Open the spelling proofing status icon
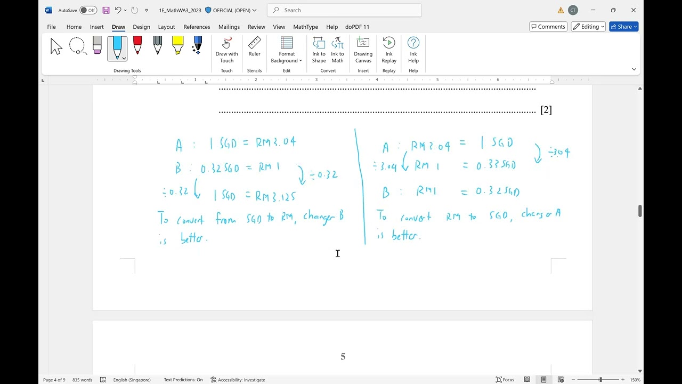The width and height of the screenshot is (682, 384). [x=103, y=380]
